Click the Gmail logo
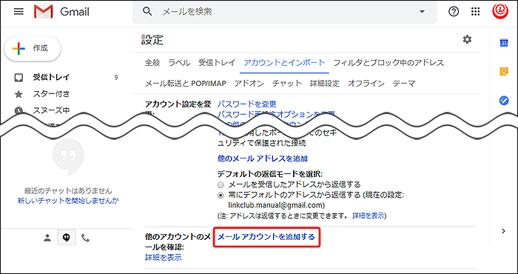The width and height of the screenshot is (518, 274). click(x=61, y=12)
